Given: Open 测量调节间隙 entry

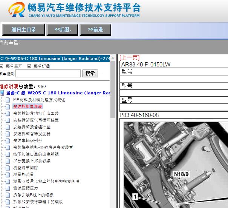Looking at the screenshot, I should point(26,168).
